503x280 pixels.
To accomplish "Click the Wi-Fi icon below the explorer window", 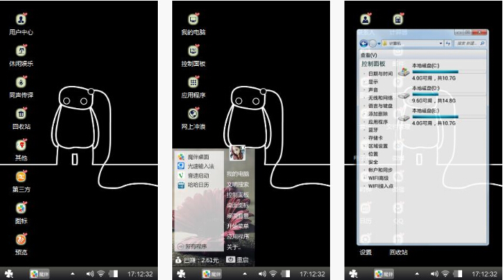I will [446, 274].
